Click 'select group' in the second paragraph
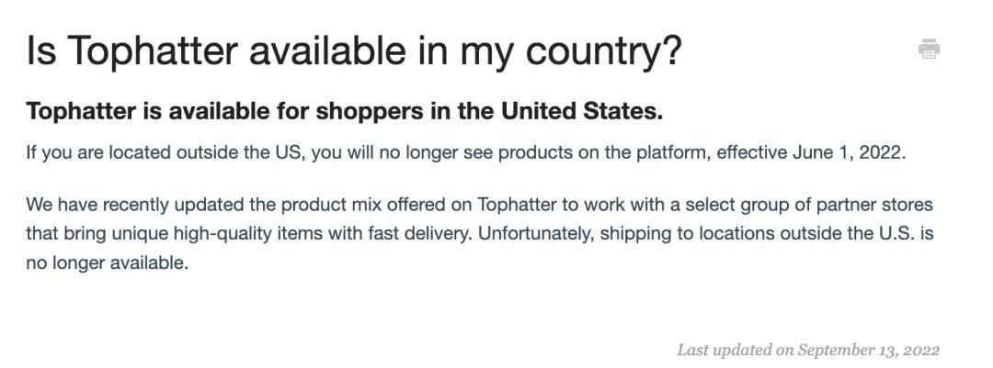Image resolution: width=993 pixels, height=368 pixels. click(x=738, y=206)
